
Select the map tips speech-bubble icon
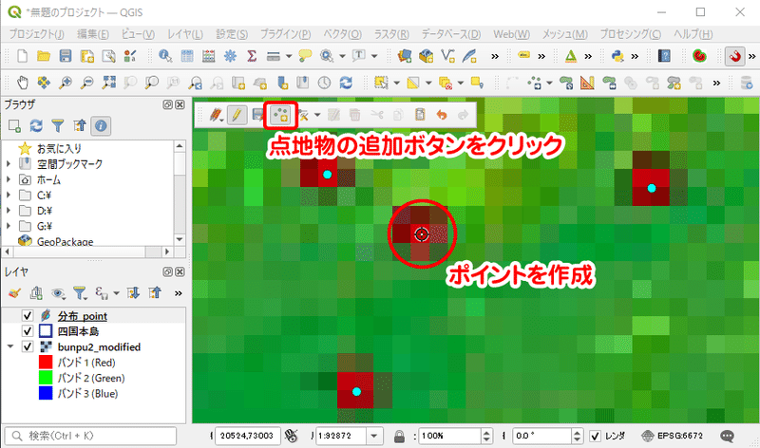(305, 56)
